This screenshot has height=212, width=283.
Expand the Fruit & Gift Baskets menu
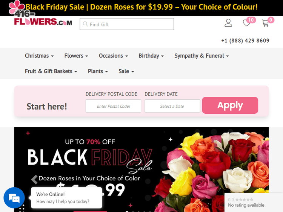point(51,71)
